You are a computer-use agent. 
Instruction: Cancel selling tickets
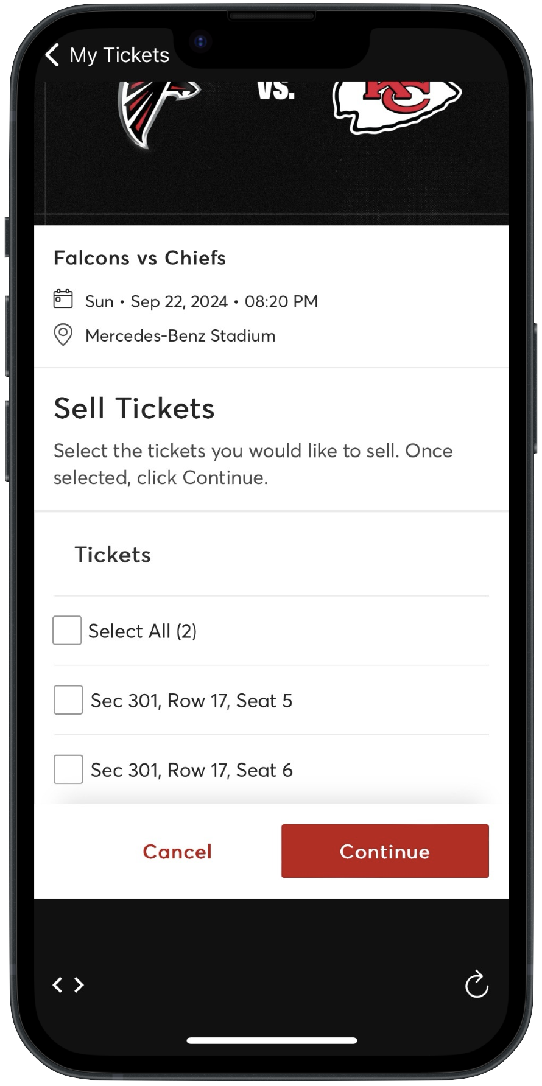pos(177,851)
